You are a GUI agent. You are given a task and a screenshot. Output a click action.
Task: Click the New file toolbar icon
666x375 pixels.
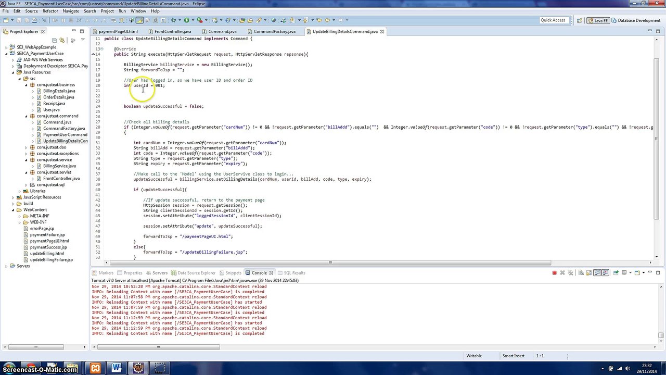click(6, 20)
